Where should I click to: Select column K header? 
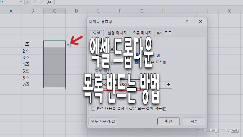coord(230,11)
